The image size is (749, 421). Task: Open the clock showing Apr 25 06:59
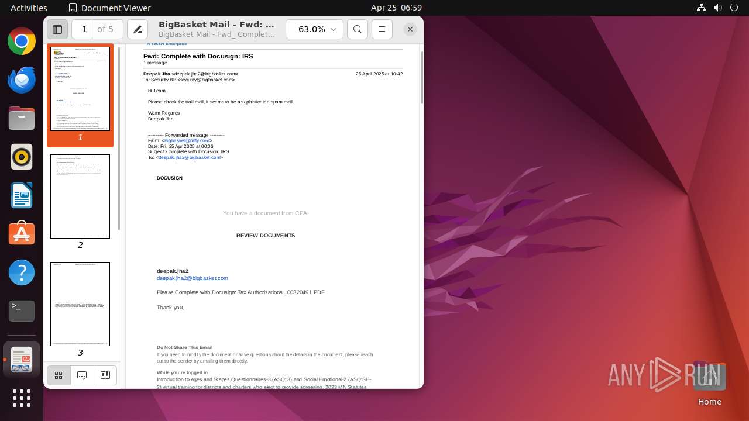point(396,8)
